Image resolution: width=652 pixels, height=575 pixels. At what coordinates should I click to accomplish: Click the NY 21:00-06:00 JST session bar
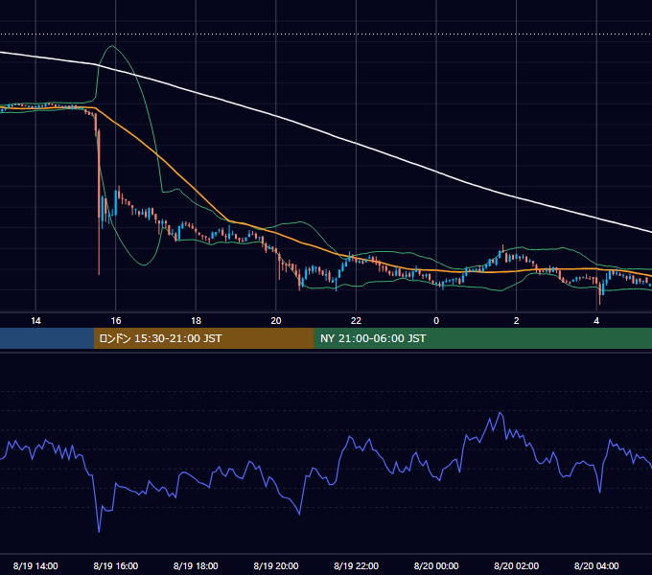click(x=482, y=338)
